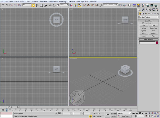Open Render Setup teapot icon
The image size is (160, 118).
coord(147,5)
